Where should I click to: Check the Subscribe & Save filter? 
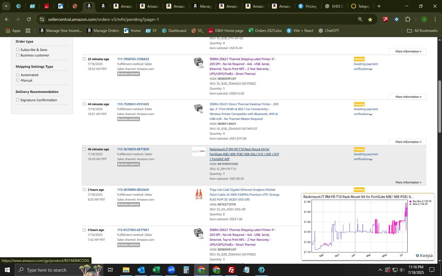click(x=18, y=49)
